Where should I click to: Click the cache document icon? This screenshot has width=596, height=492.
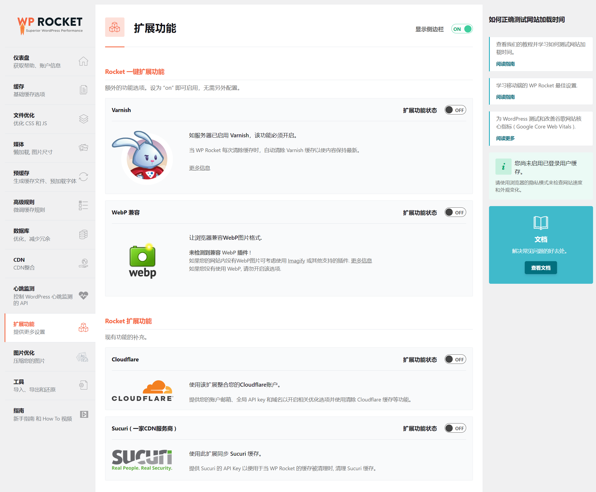pos(83,90)
